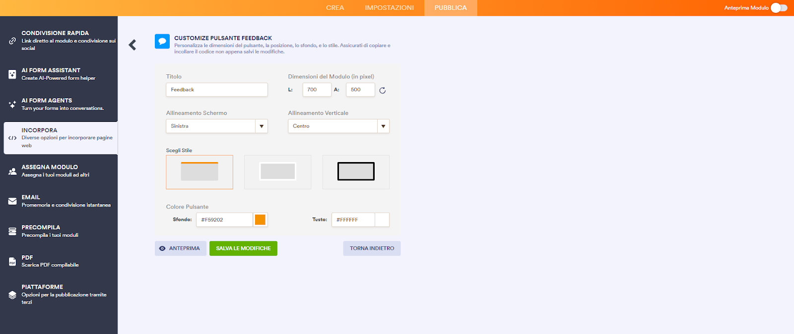
Task: Open Condivisione Rapida sidebar section
Action: pos(59,41)
